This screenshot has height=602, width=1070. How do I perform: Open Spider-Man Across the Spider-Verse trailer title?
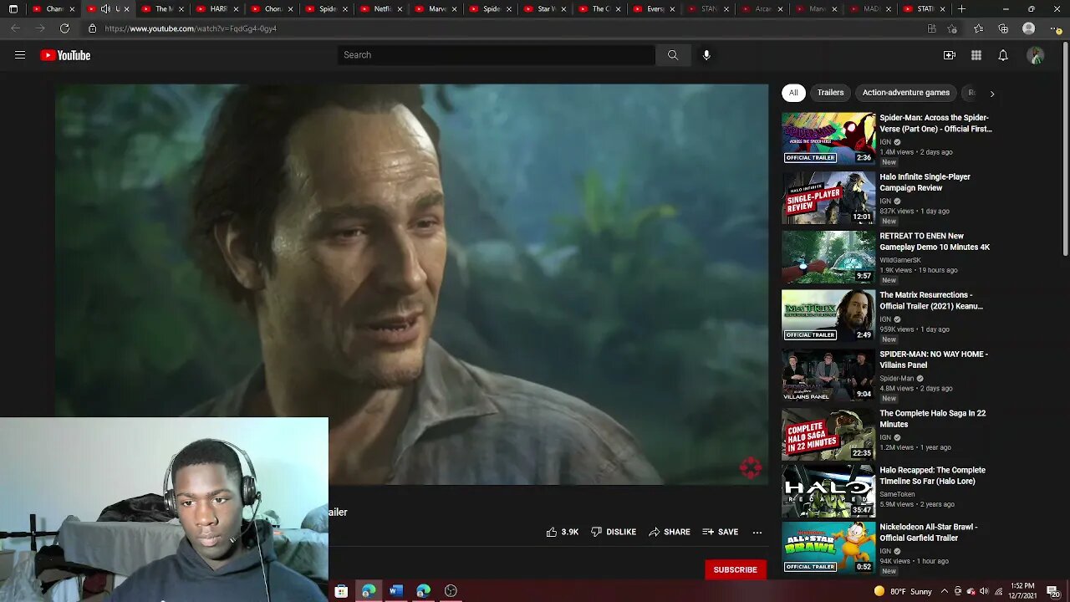point(935,124)
